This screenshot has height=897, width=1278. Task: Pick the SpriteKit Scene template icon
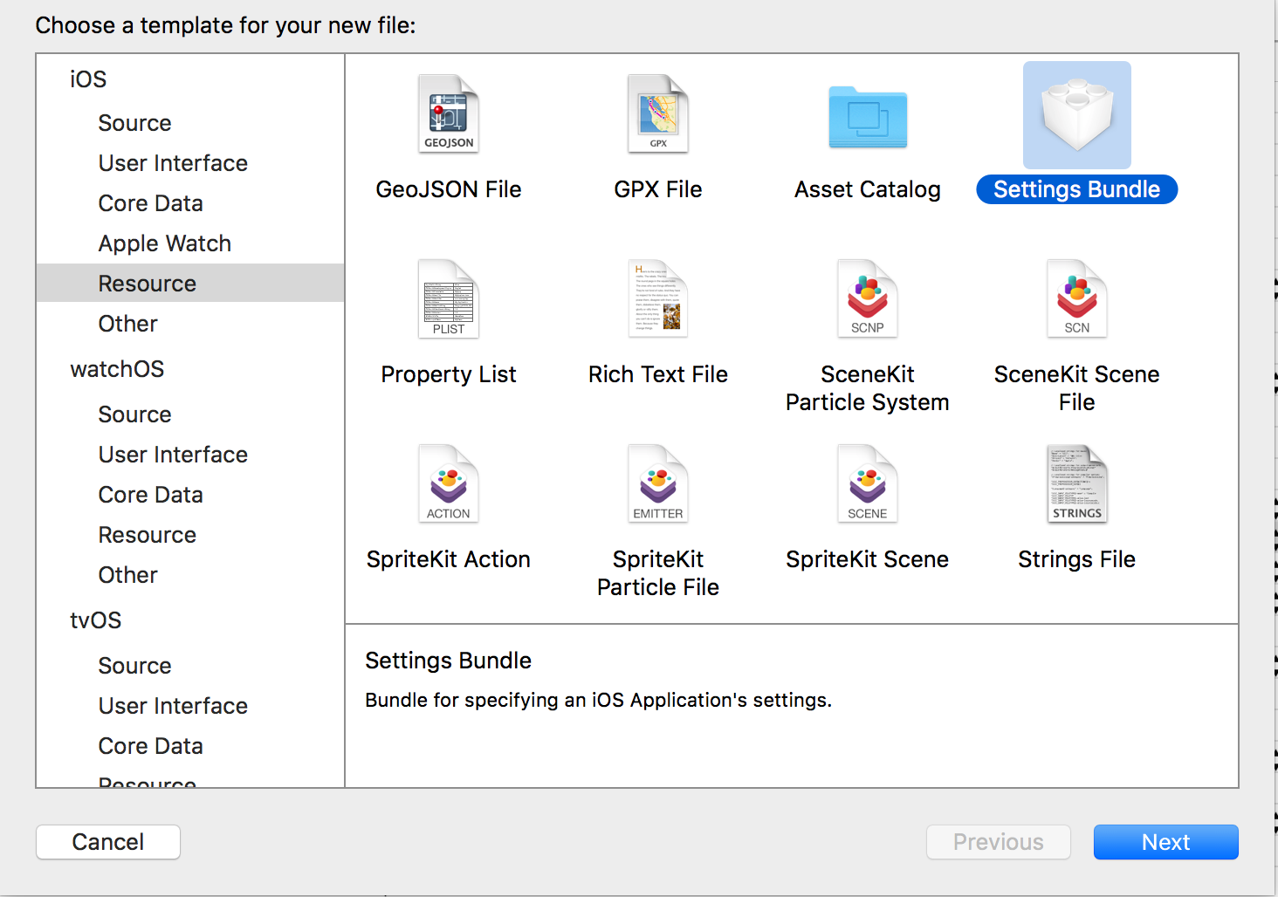click(868, 484)
